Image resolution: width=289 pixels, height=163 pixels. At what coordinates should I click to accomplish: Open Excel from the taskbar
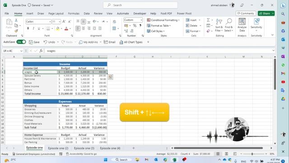coord(174,160)
